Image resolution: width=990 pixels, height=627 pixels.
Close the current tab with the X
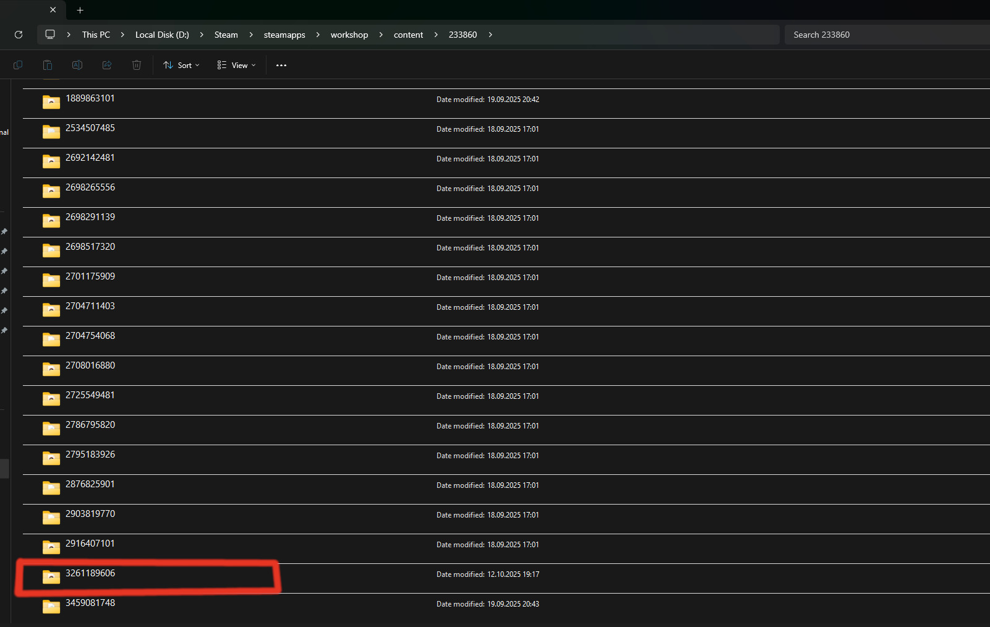pos(53,10)
